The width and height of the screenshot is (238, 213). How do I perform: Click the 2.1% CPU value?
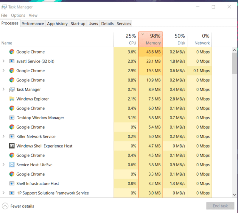(x=132, y=99)
